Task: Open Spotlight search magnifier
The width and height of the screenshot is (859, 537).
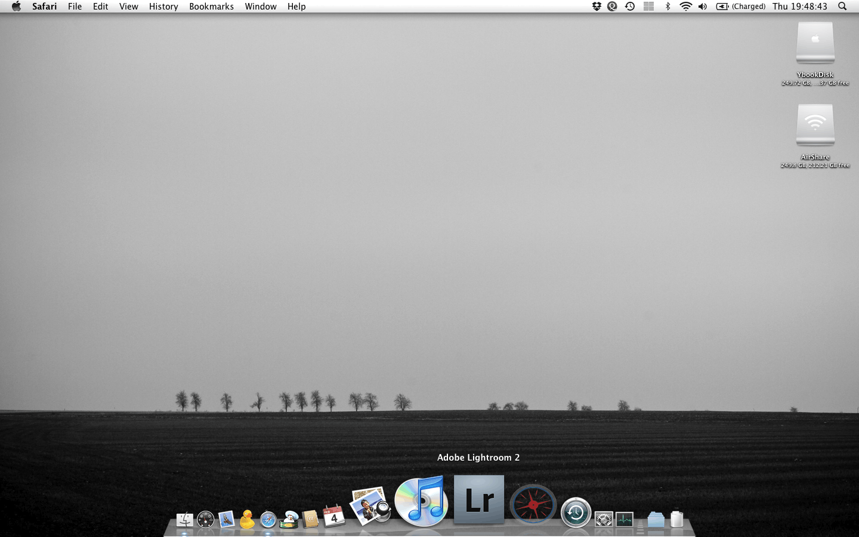Action: coord(842,7)
